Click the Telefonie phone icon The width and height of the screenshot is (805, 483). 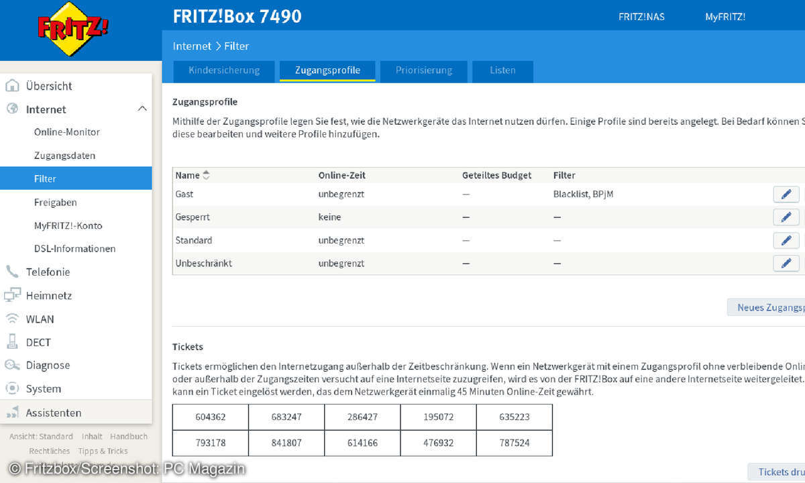[x=12, y=272]
